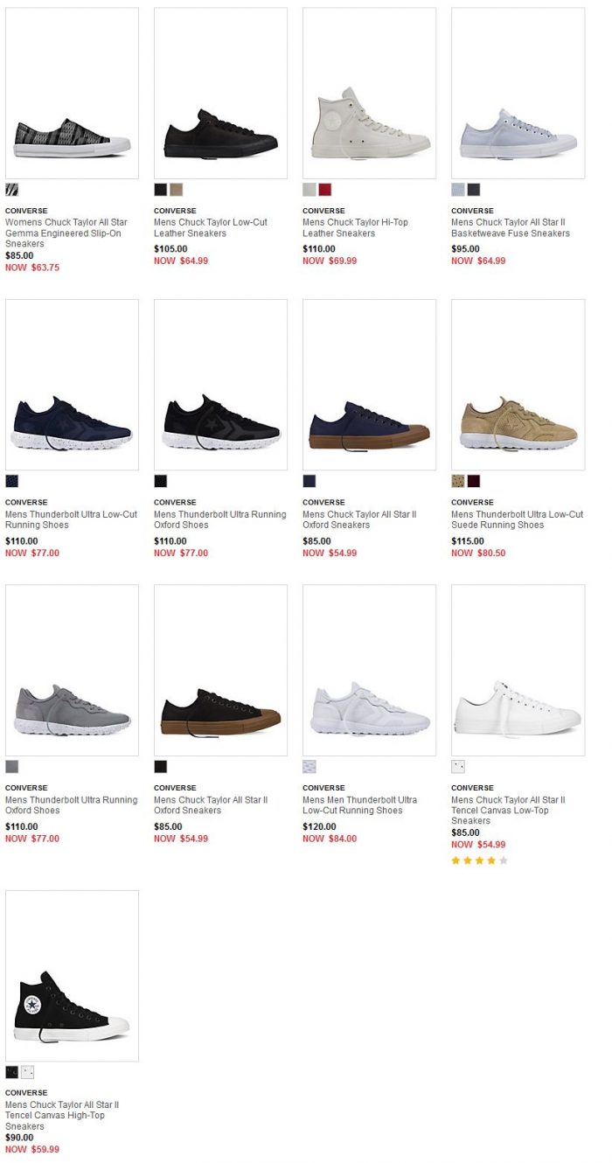
Task: Click the zebra-pattern swatch under Gemma Slip-On Sneakers
Action: coord(11,190)
